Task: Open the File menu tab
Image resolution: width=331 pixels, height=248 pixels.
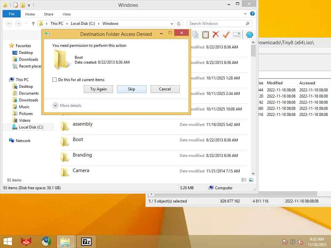Action: point(12,14)
